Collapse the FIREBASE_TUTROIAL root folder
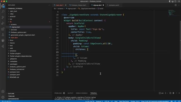 (x=29, y=8)
